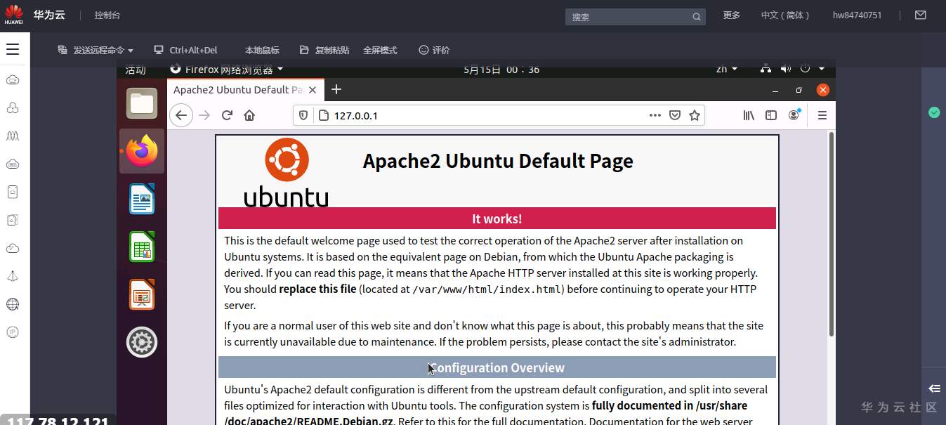The width and height of the screenshot is (946, 425).
Task: Click the sidebar IP circle icon
Action: click(13, 332)
